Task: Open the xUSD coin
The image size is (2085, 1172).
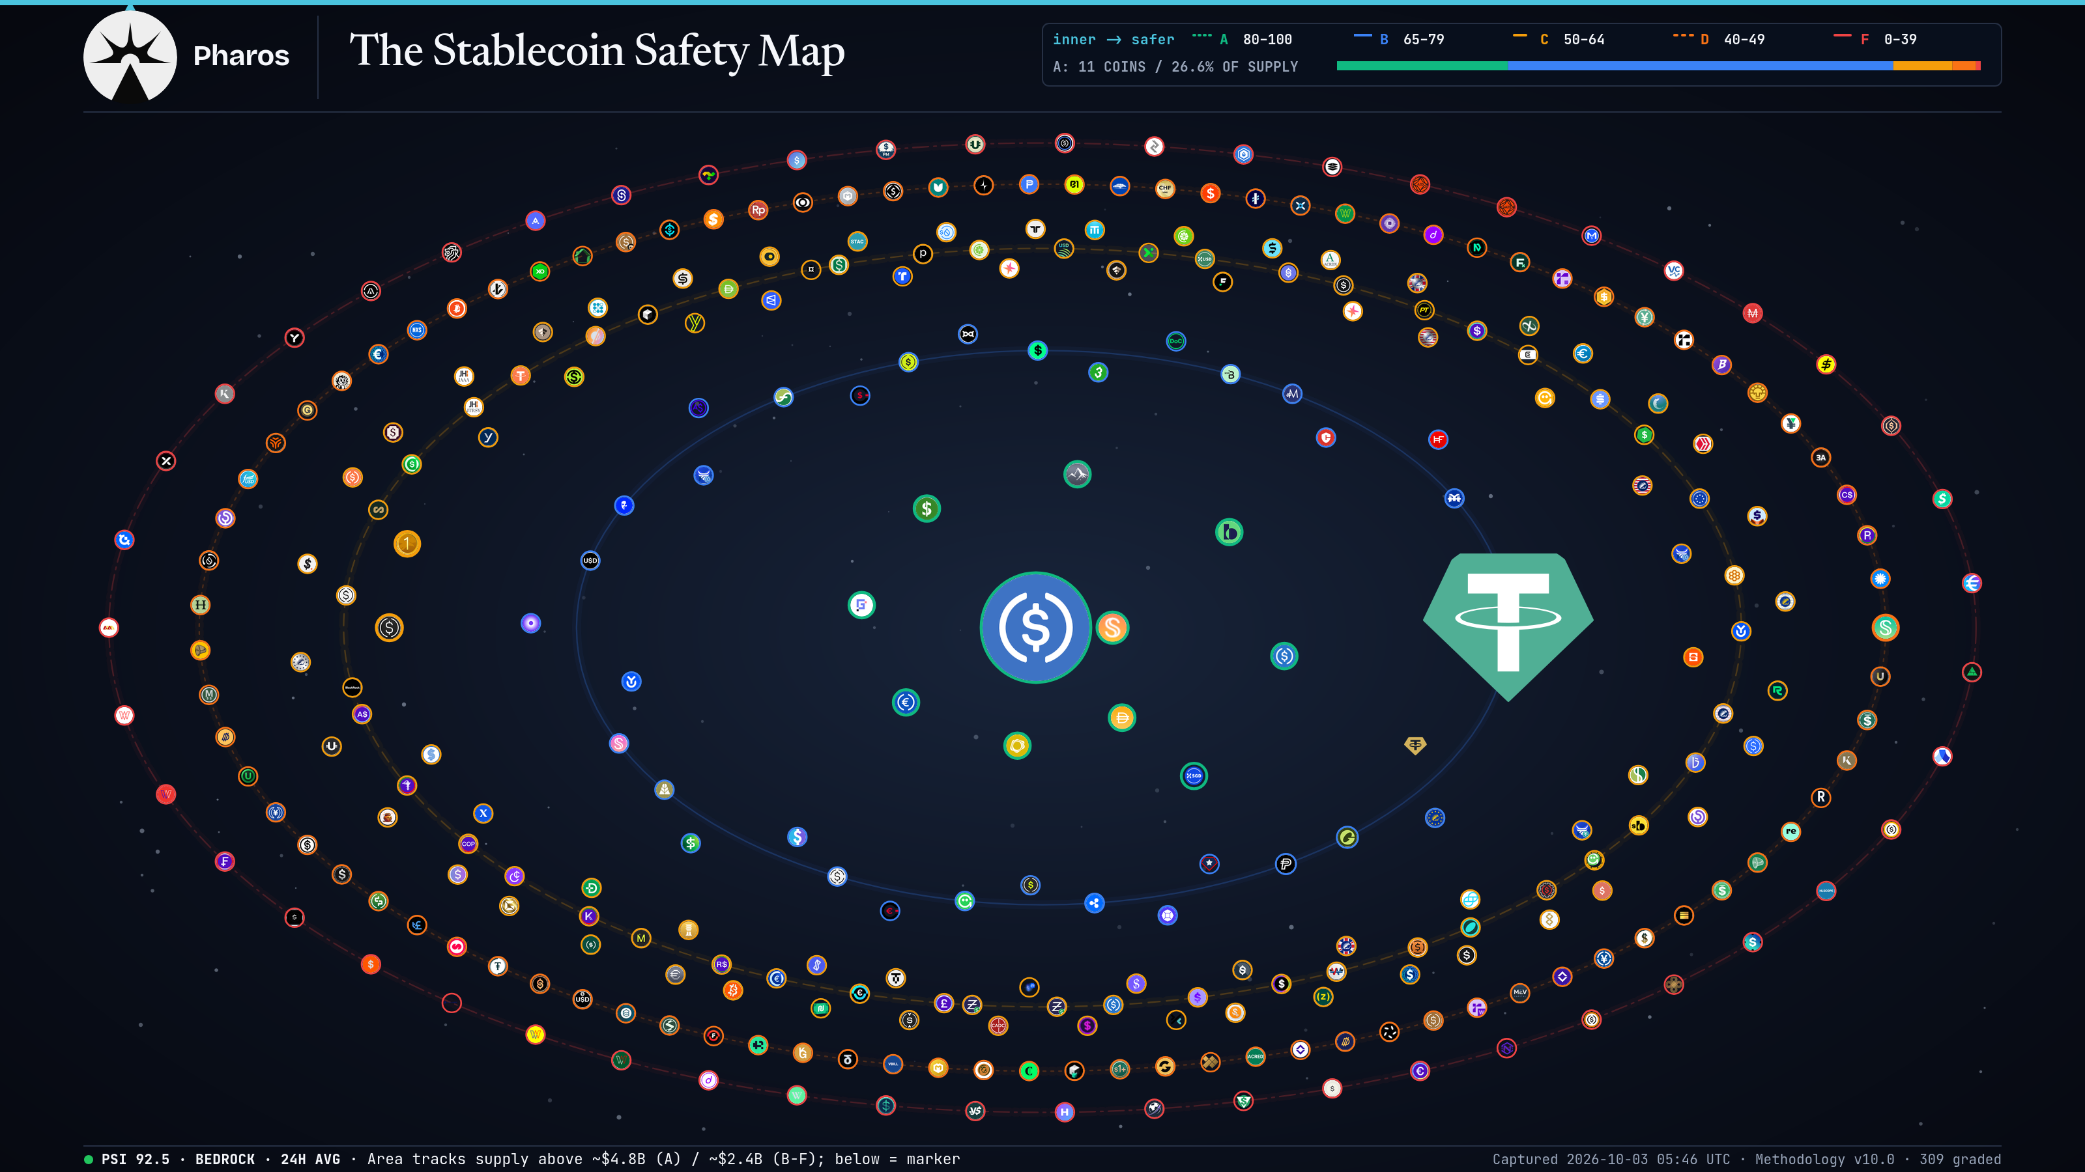Action: click(1204, 259)
